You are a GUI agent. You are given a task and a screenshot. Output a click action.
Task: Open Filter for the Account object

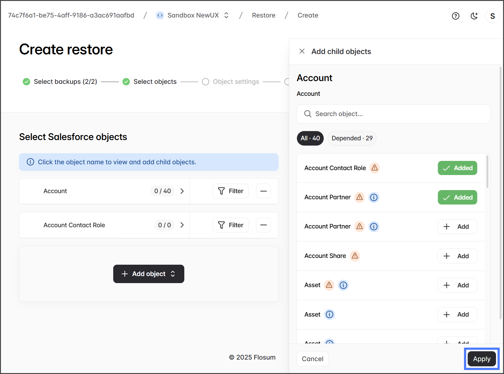pos(230,191)
